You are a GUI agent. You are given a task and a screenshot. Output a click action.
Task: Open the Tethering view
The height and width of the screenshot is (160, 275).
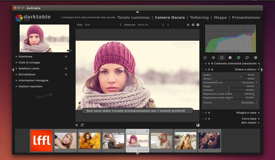point(199,18)
